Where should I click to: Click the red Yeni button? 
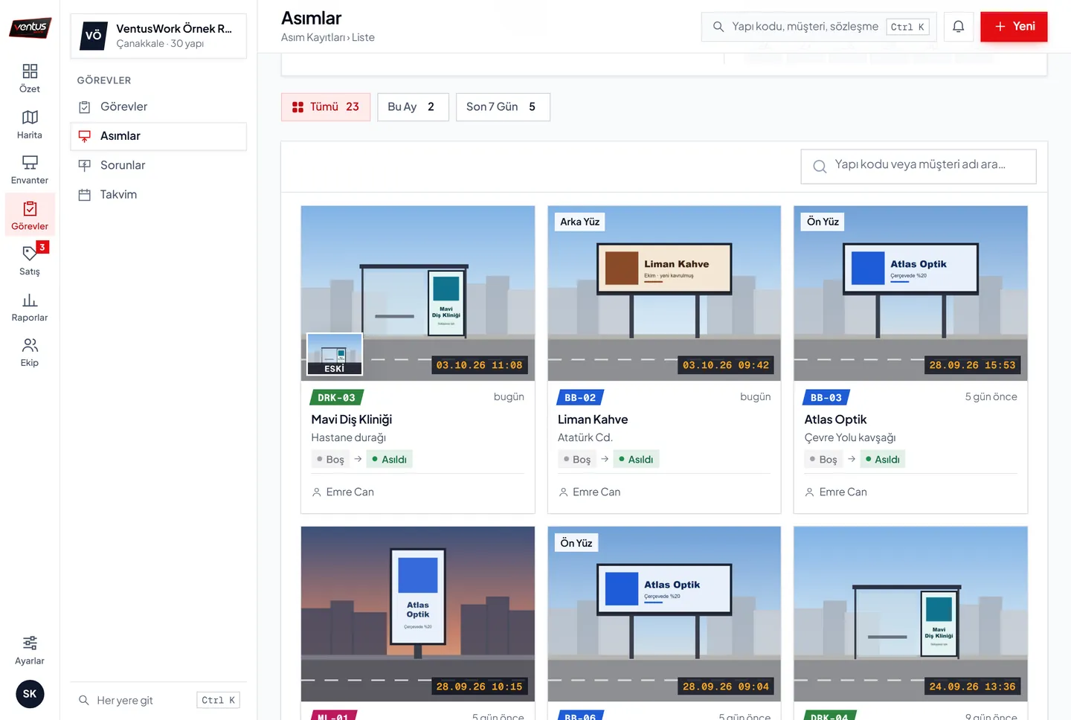(1014, 27)
